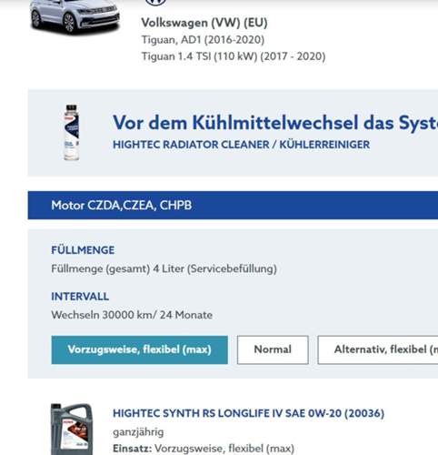Click the INTERVALL section heading

(x=80, y=297)
